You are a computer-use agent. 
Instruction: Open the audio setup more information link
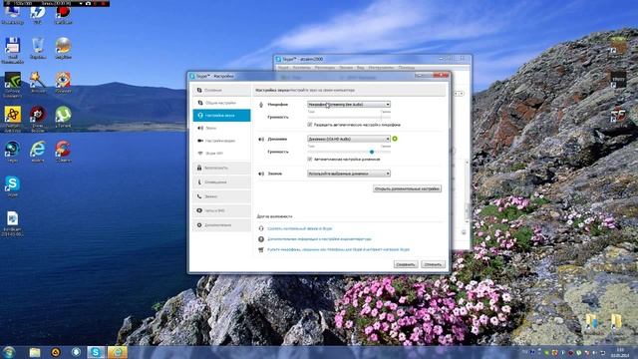click(319, 239)
